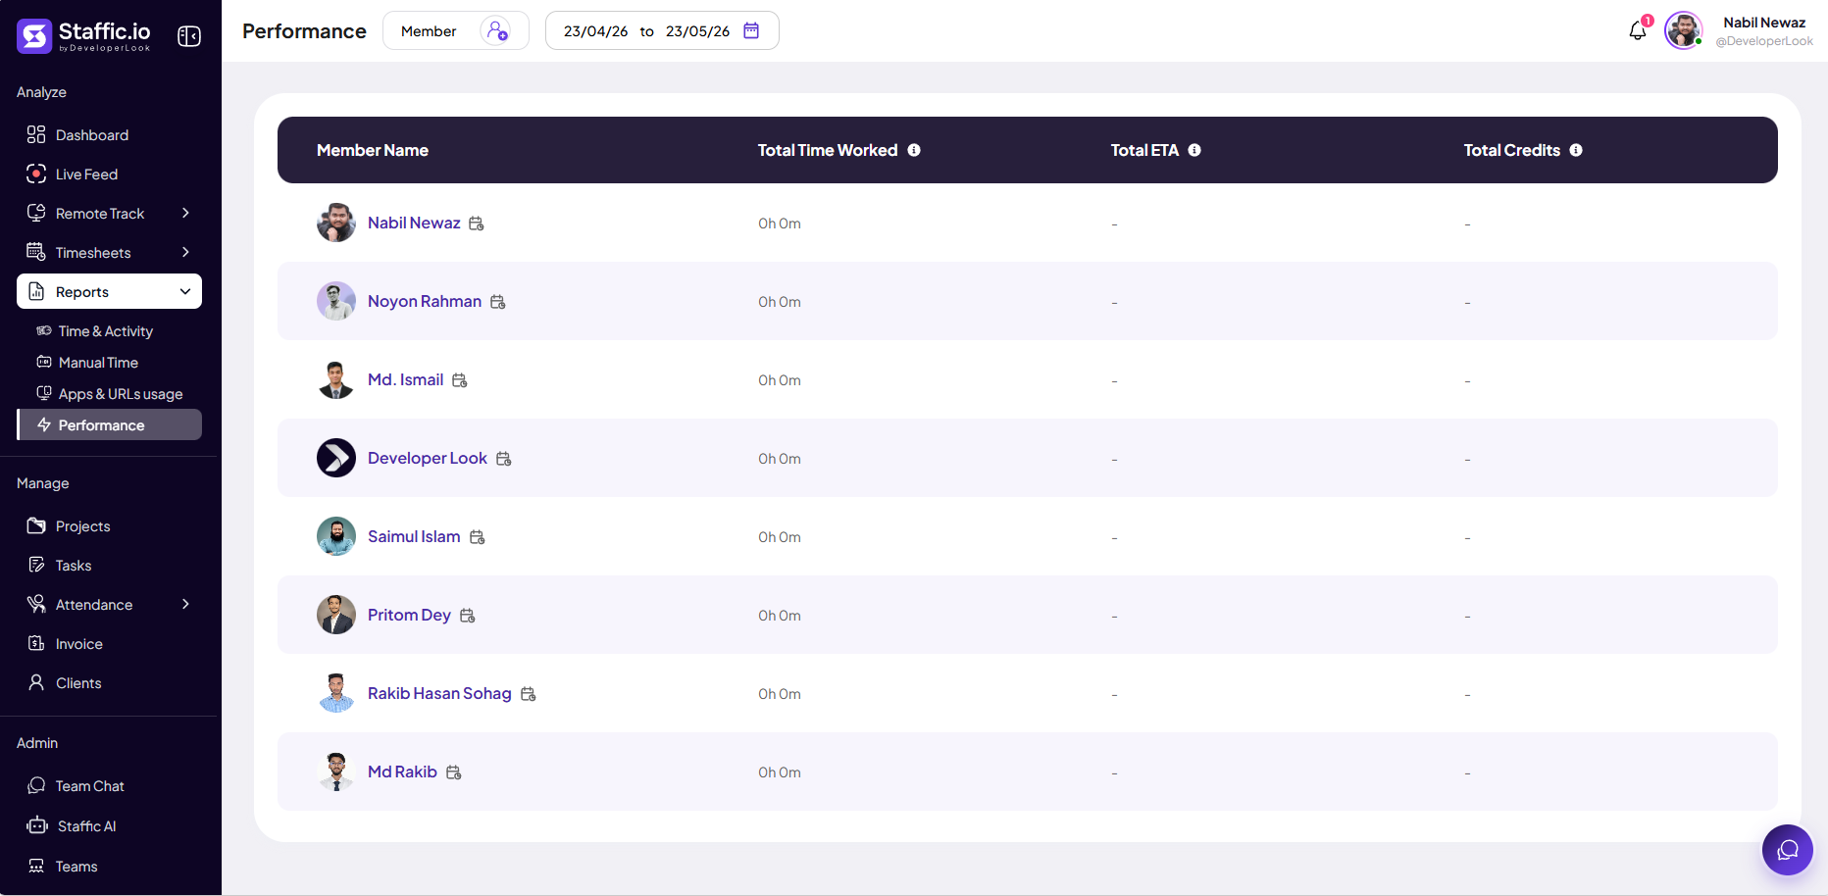
Task: Click the Projects folder icon
Action: tap(36, 525)
